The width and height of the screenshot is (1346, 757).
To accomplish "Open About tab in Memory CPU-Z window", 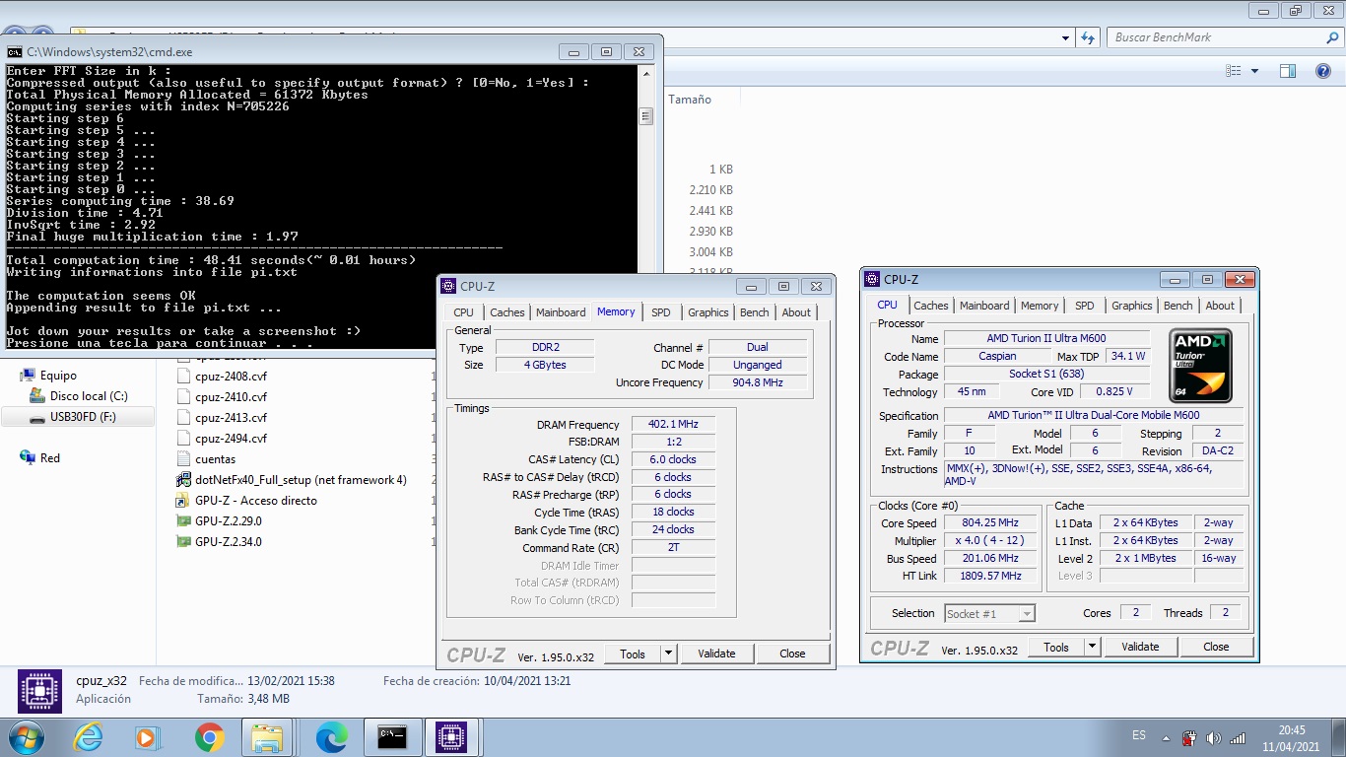I will 796,312.
